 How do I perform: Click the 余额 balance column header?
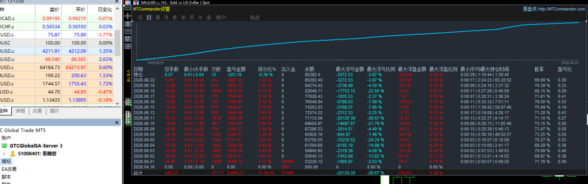pos(309,69)
